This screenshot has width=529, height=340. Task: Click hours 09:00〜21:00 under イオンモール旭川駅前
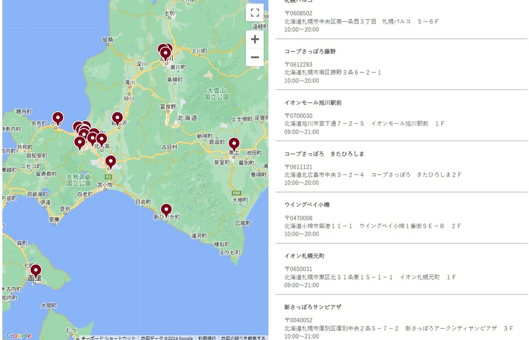(302, 132)
